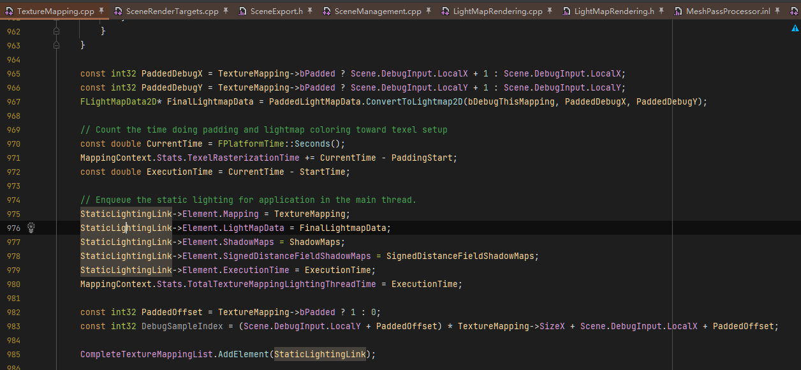Image resolution: width=801 pixels, height=370 pixels.
Task: Click DebugSampleIndex on line 983
Action: [182, 326]
